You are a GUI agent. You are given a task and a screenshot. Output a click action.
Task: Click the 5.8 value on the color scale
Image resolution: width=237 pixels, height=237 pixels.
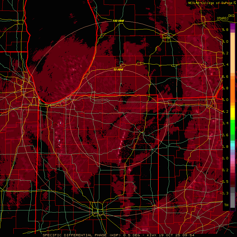pyautogui.click(x=225, y=88)
